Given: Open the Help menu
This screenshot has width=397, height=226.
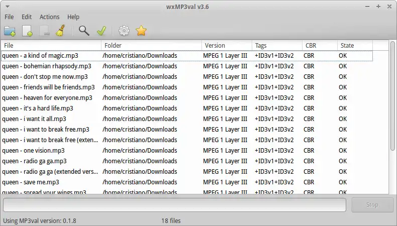Looking at the screenshot, I should [73, 17].
